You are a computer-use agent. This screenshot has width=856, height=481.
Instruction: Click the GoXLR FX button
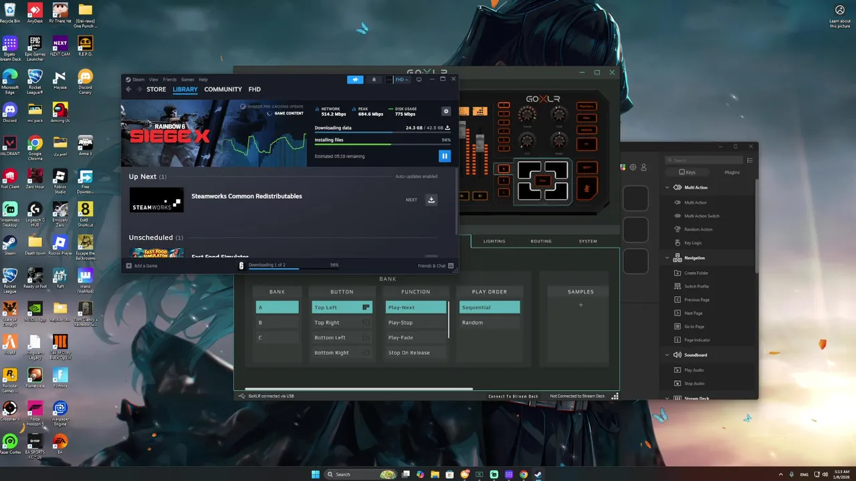click(x=586, y=143)
